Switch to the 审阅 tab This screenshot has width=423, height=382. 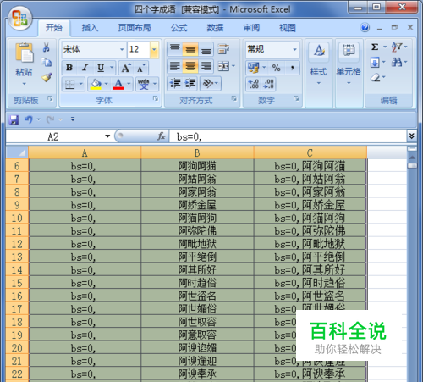pyautogui.click(x=251, y=28)
